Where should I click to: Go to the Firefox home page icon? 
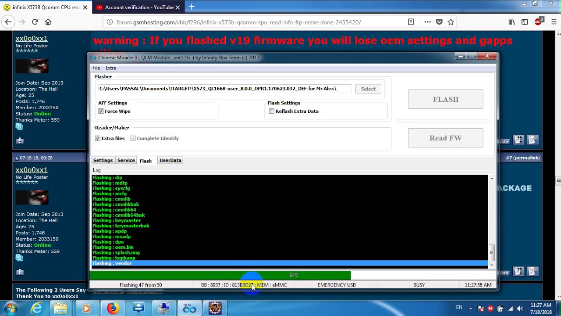coord(48,22)
